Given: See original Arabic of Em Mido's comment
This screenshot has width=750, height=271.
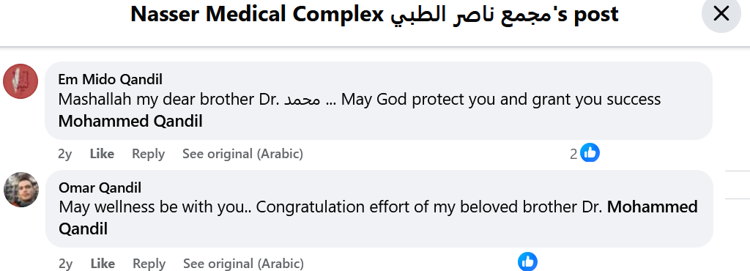Looking at the screenshot, I should pyautogui.click(x=242, y=154).
